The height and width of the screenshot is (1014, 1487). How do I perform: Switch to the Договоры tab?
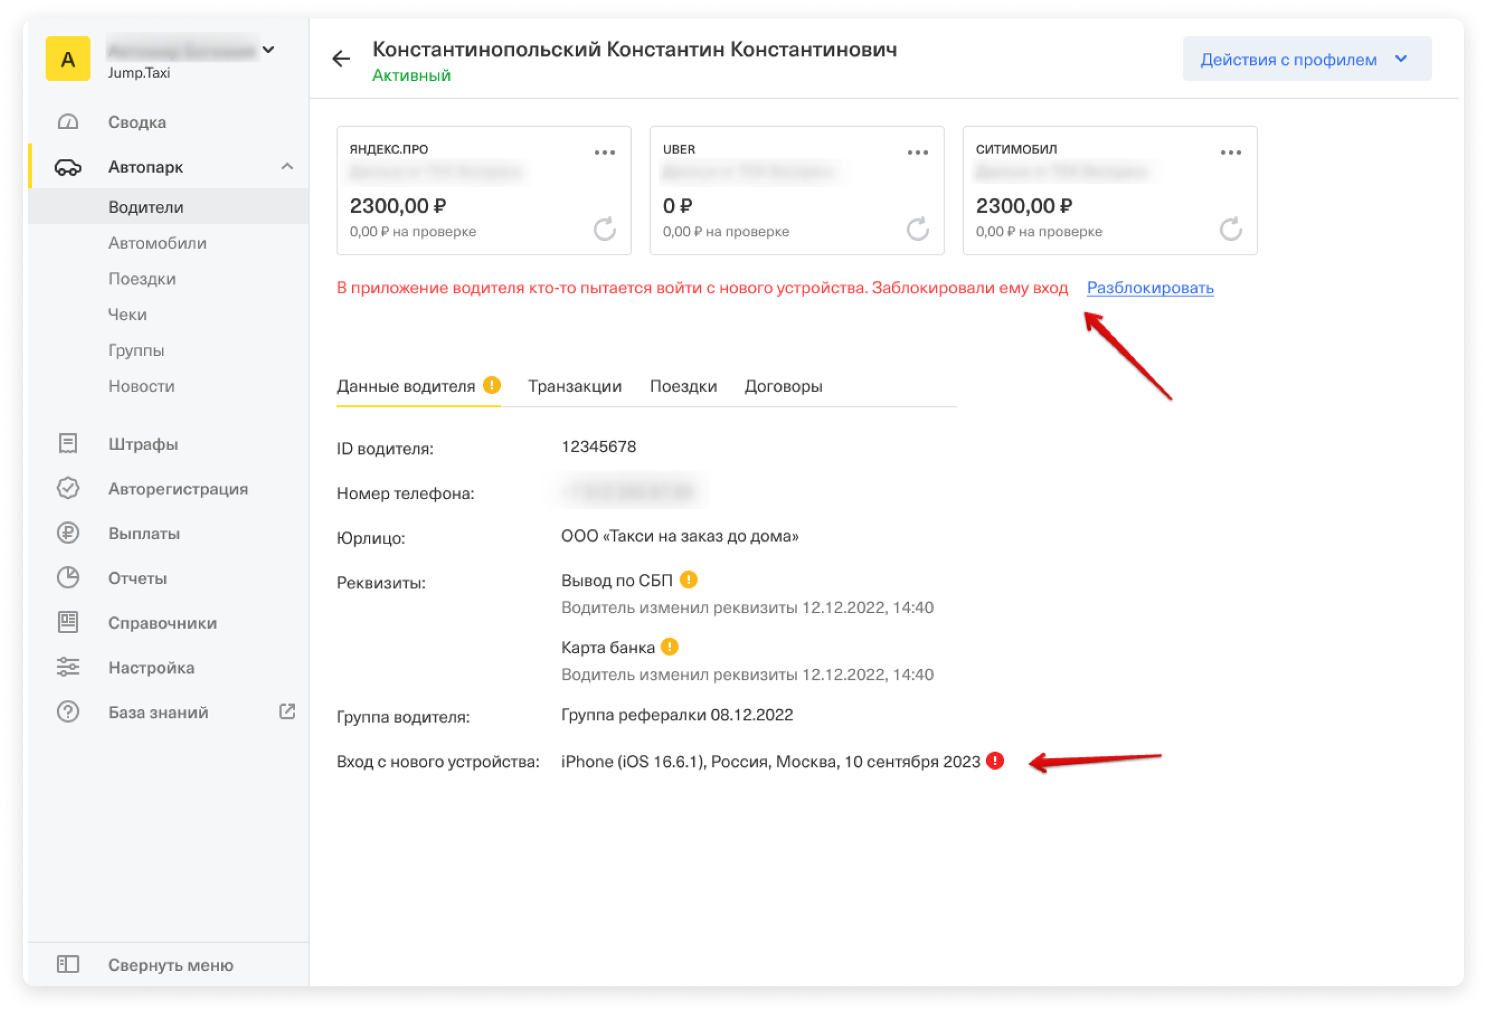[x=783, y=386]
